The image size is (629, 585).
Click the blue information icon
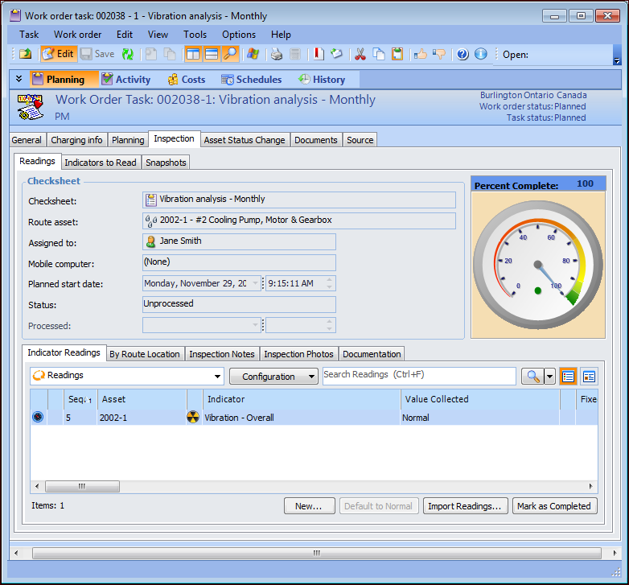pos(481,54)
